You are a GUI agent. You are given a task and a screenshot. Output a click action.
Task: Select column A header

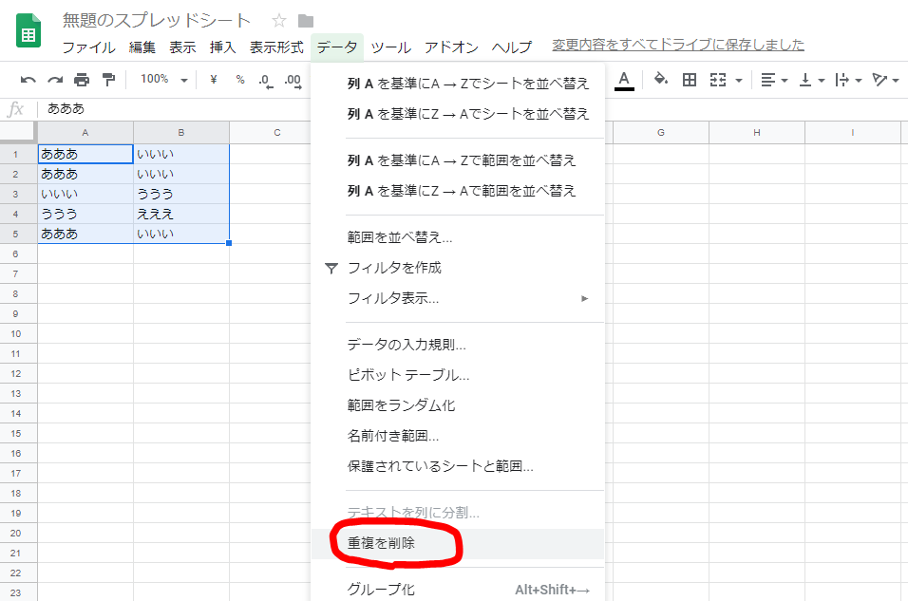pos(85,133)
